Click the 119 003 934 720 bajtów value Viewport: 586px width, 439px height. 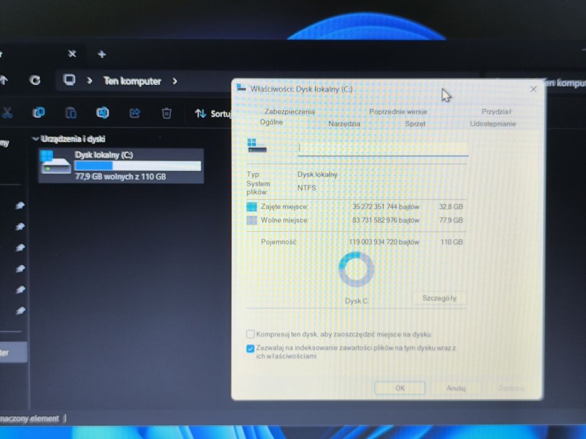[384, 242]
